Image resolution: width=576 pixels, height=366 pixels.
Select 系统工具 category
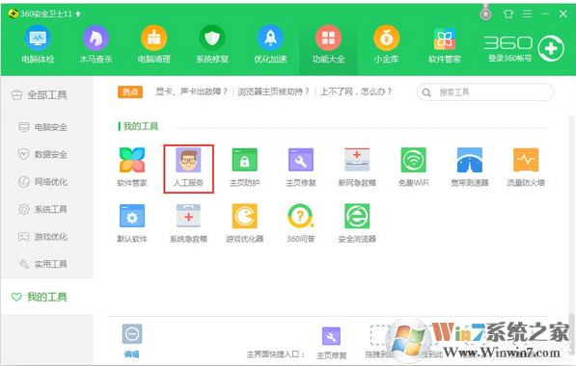(47, 209)
